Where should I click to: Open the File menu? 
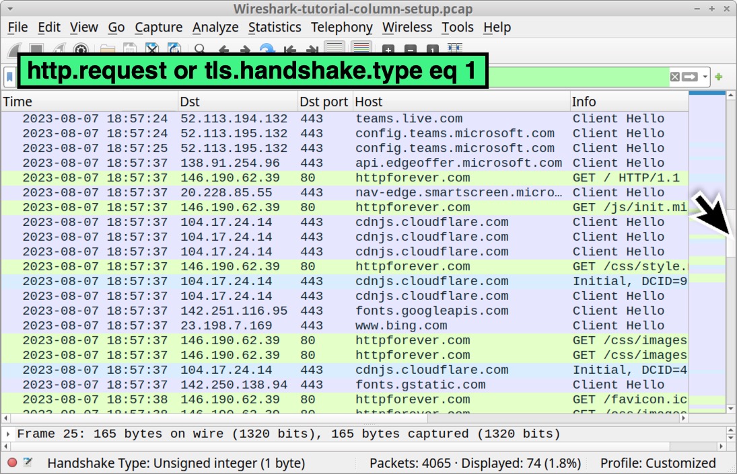click(18, 27)
